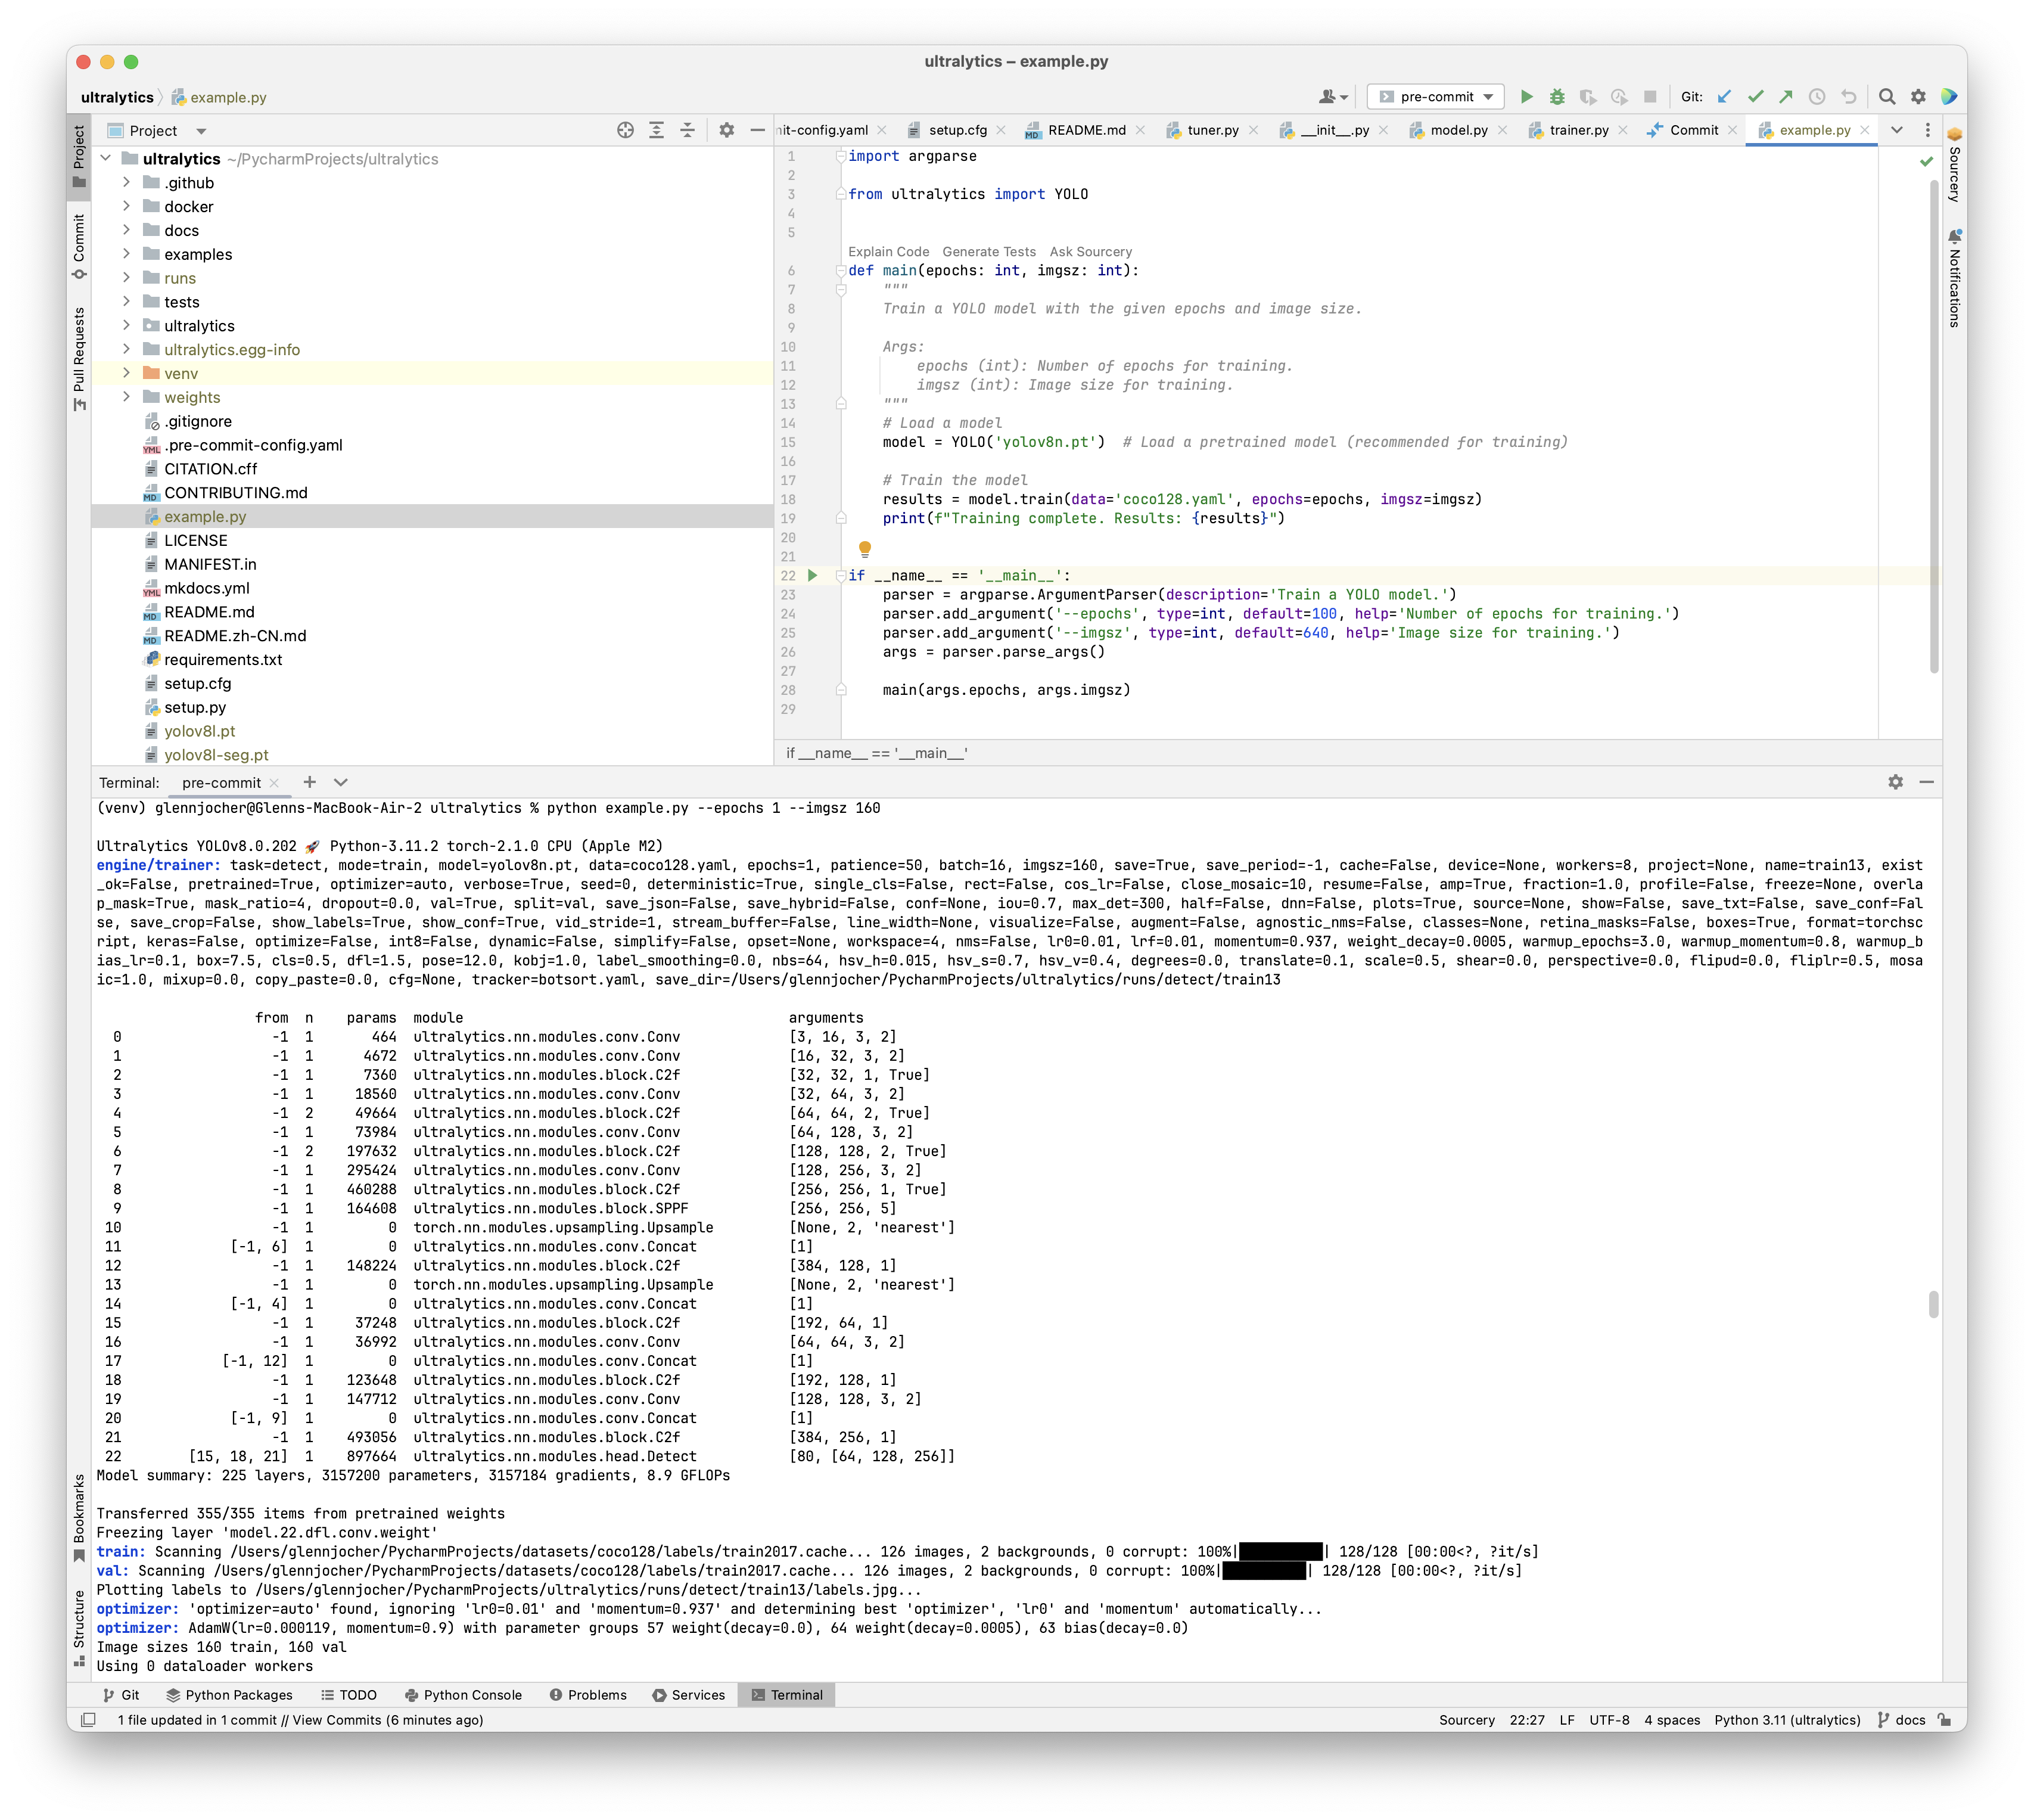This screenshot has height=1820, width=2034.
Task: Open Python 3.11 interpreter selector
Action: [x=1787, y=1720]
